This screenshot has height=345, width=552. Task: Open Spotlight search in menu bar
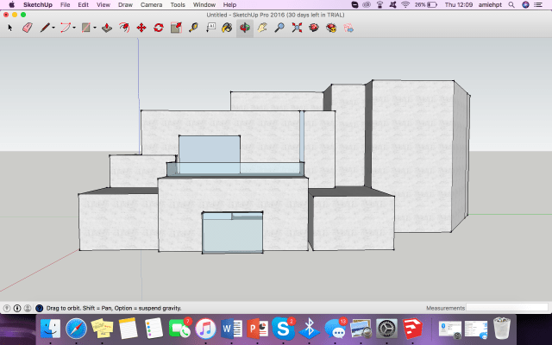[511, 5]
